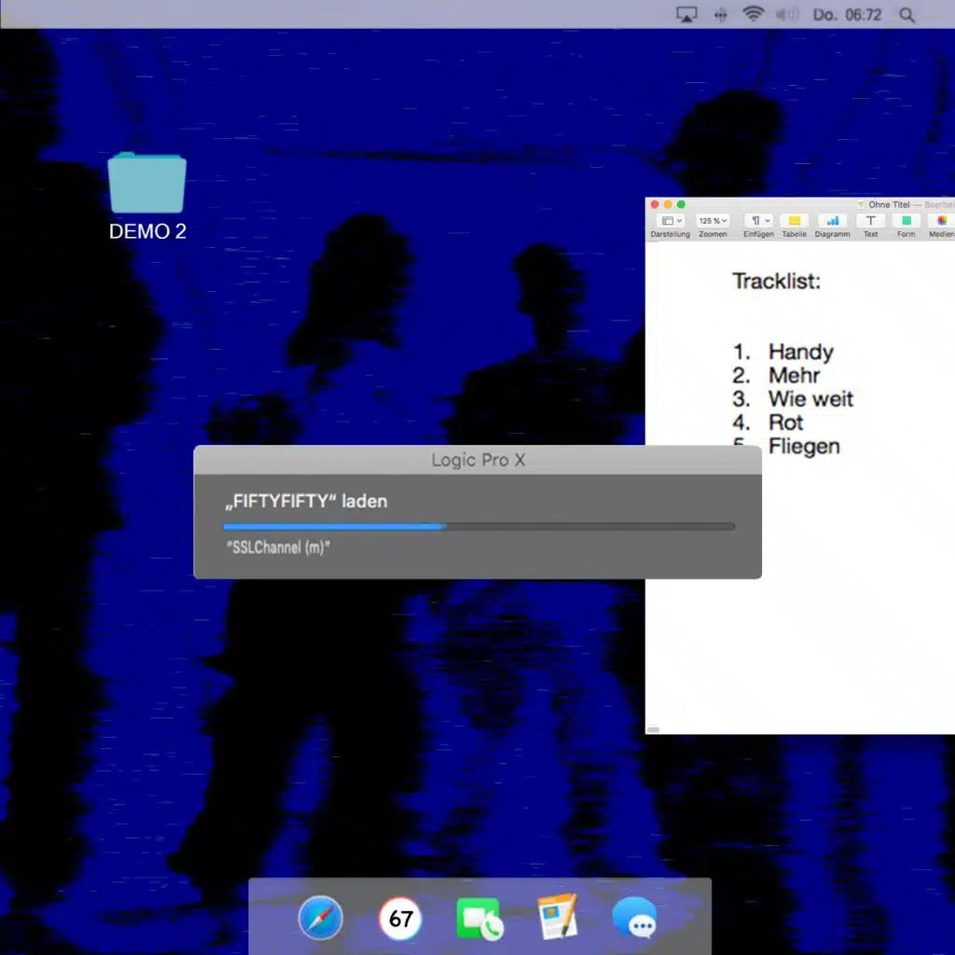This screenshot has height=955, width=955.
Task: Click the Einfügen paragraph icon
Action: tap(757, 222)
